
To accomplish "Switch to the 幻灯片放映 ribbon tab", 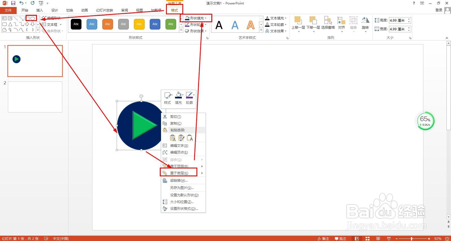I will [x=105, y=10].
